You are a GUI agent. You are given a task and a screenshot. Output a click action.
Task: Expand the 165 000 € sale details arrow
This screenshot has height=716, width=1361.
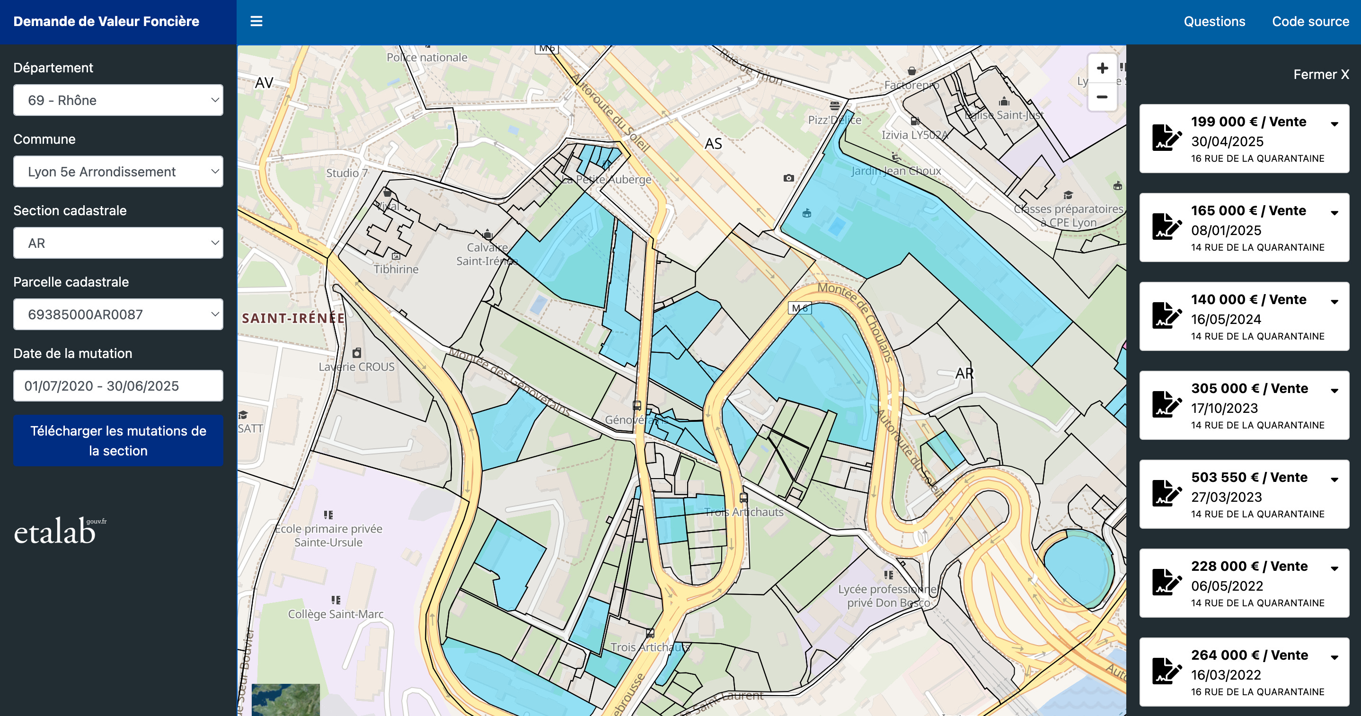coord(1334,213)
